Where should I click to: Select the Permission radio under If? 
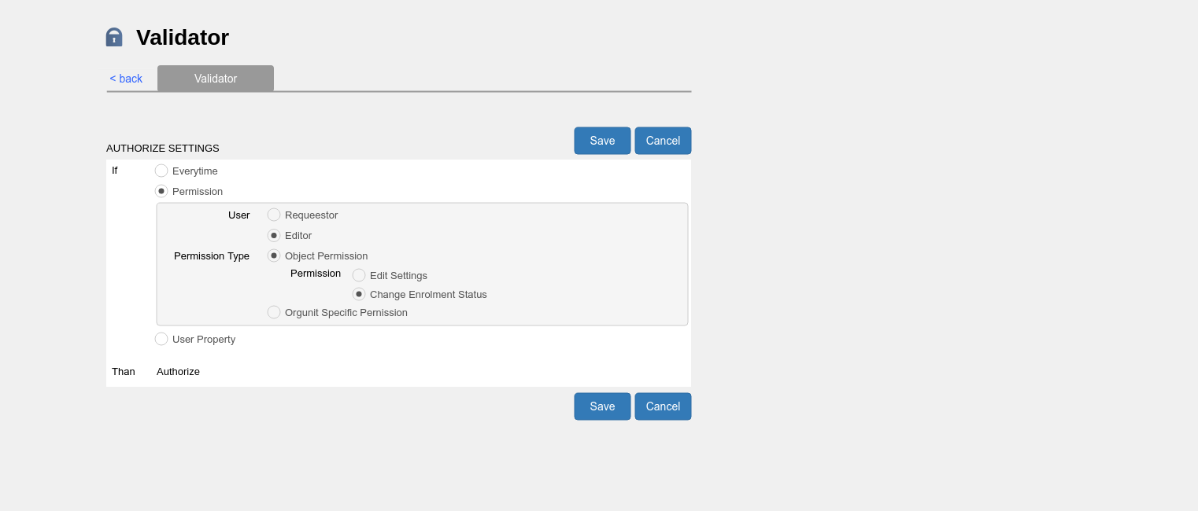pyautogui.click(x=161, y=191)
